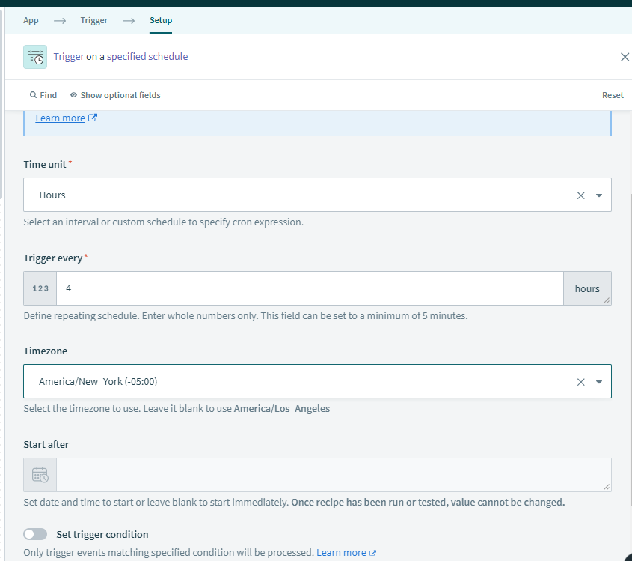
Task: Click the eye icon for optional fields
Action: click(73, 95)
